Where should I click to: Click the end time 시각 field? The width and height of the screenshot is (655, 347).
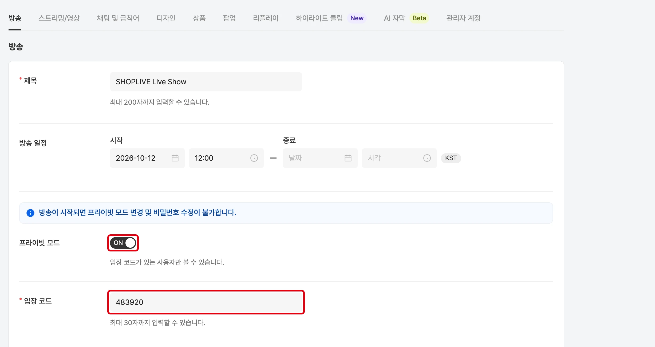coord(399,158)
